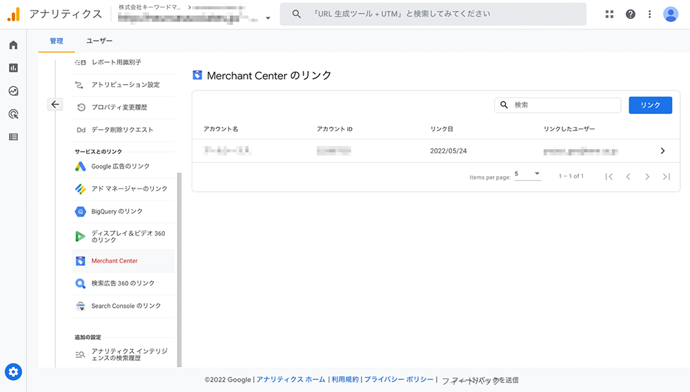Open the three-dot more options menu
This screenshot has width=690, height=392.
649,14
